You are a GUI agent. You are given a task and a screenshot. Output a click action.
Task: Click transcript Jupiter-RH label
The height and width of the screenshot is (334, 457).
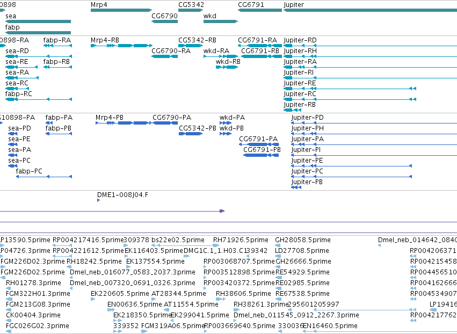tap(300, 50)
